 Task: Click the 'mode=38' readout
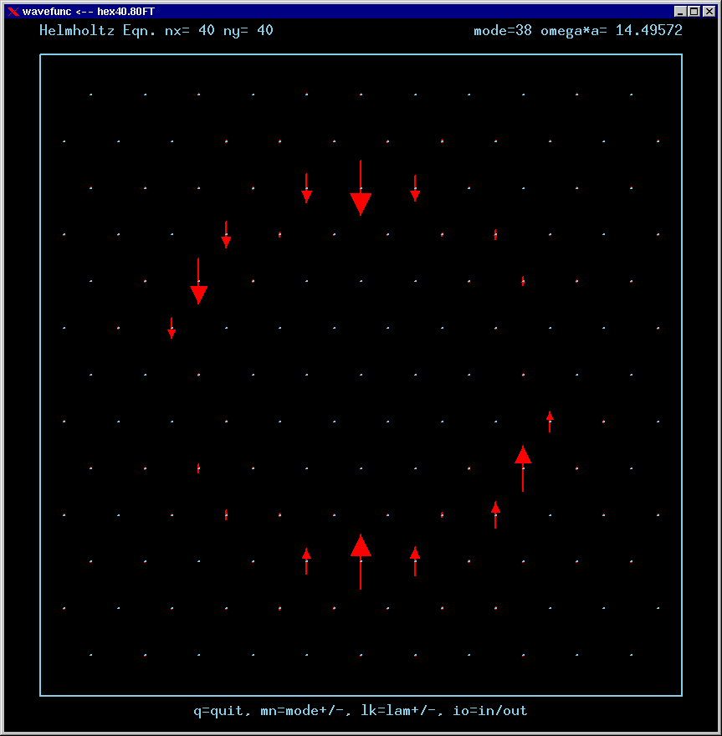tap(503, 31)
